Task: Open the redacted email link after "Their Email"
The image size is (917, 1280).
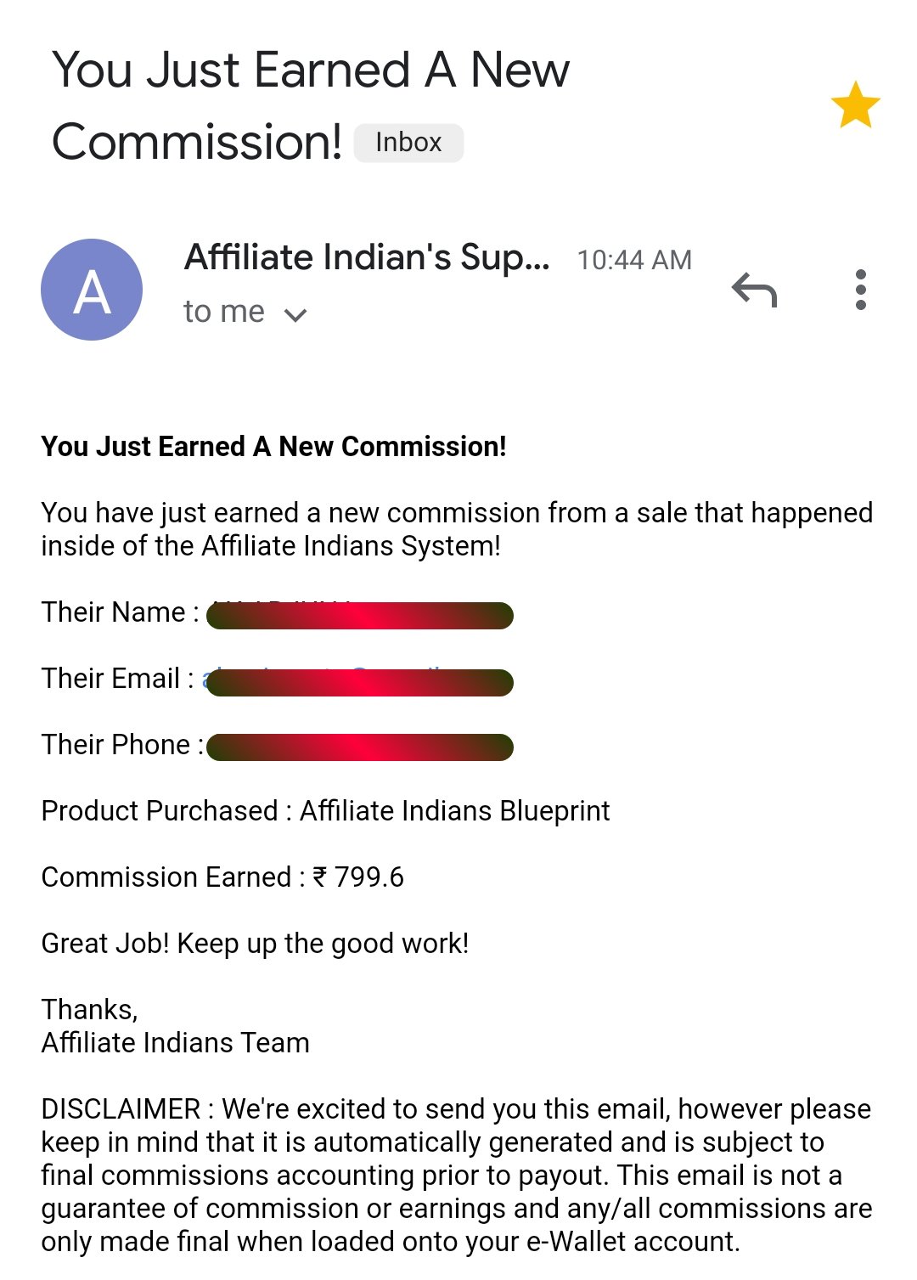Action: 359,682
